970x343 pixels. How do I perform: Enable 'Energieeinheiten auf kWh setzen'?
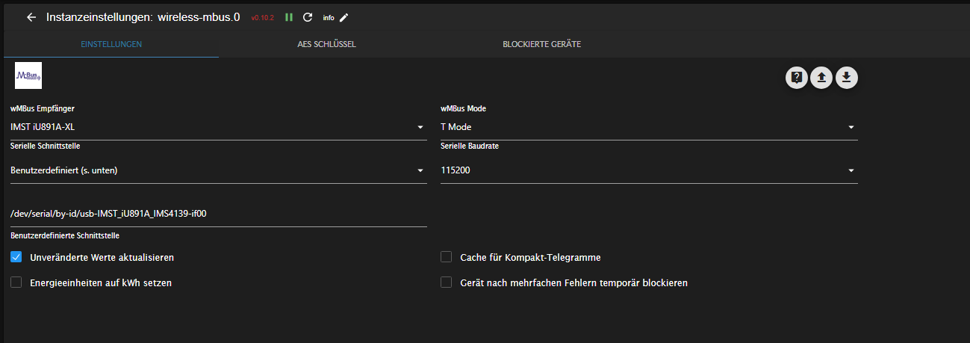tap(16, 282)
